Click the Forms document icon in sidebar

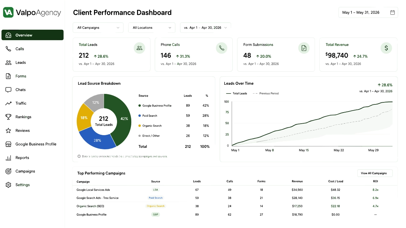pos(8,76)
